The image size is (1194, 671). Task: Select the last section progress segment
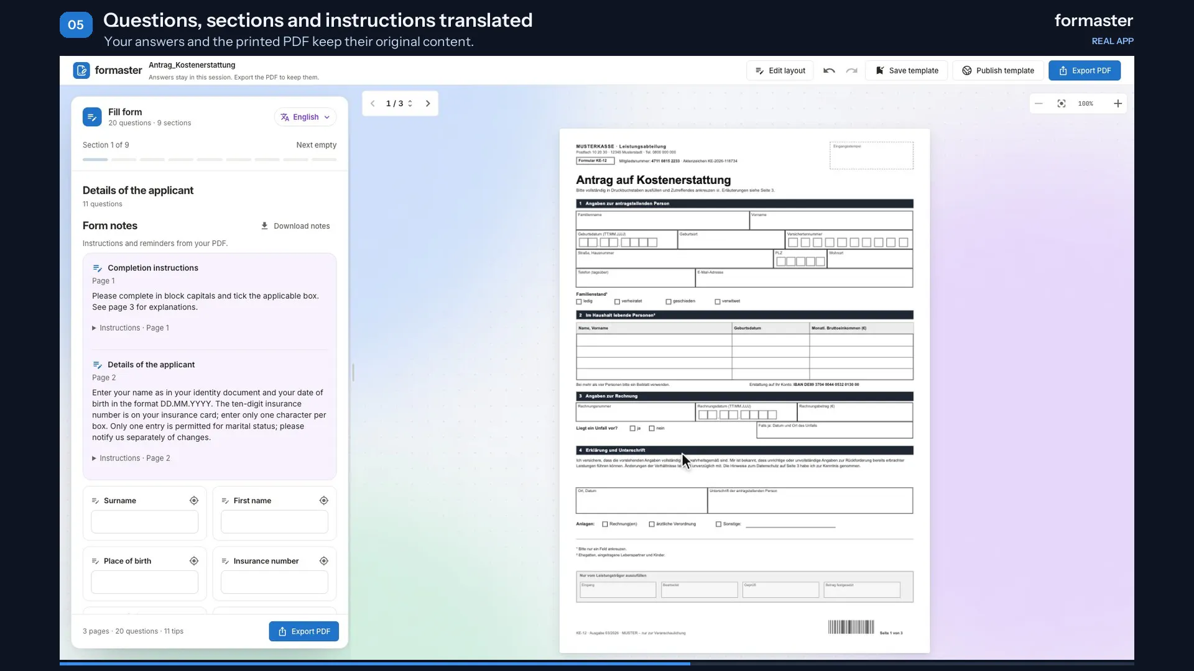click(325, 160)
